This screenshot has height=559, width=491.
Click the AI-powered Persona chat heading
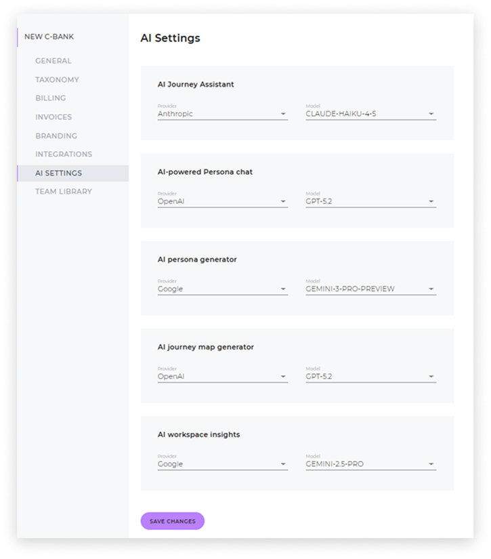pyautogui.click(x=205, y=172)
